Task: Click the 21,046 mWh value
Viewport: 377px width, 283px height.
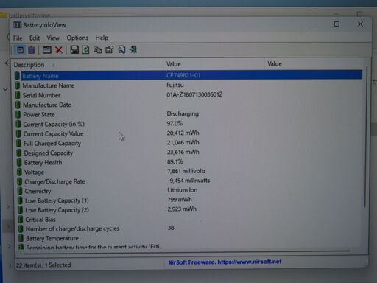Action: click(183, 142)
